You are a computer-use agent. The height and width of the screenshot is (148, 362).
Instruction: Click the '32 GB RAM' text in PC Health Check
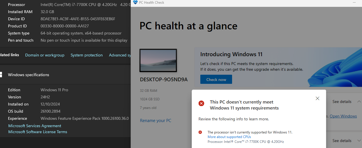pos(149,91)
